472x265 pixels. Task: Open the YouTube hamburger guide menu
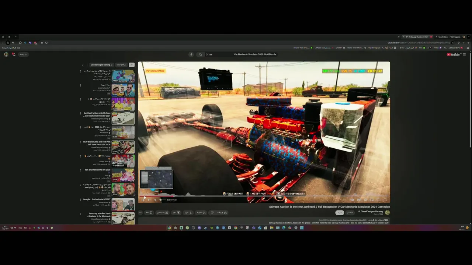coord(464,54)
